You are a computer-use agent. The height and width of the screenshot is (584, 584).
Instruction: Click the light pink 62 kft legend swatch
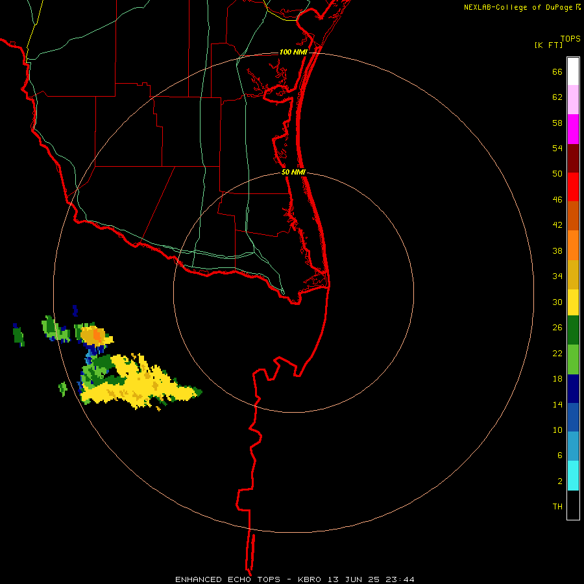point(573,99)
